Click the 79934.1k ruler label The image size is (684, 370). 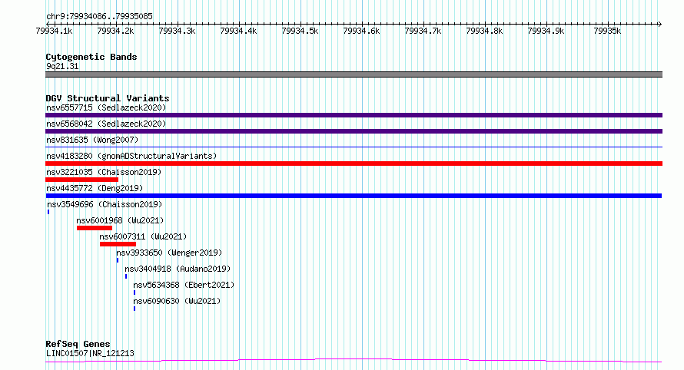point(54,31)
